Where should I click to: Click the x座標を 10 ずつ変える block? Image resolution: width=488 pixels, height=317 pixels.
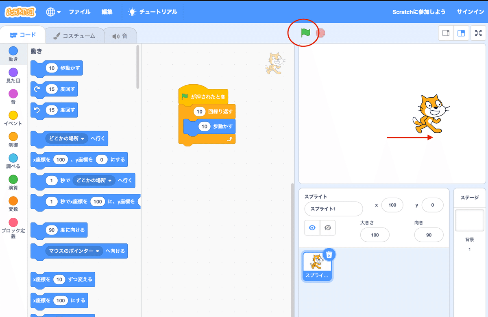pyautogui.click(x=63, y=280)
